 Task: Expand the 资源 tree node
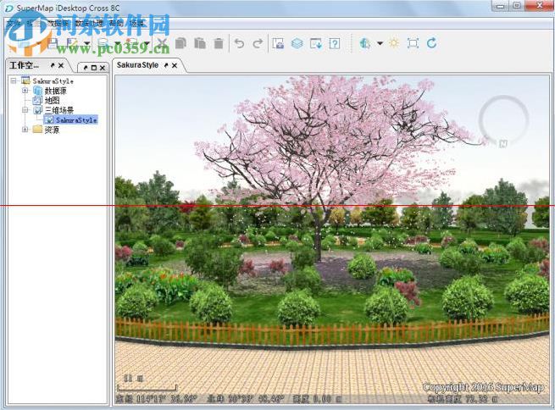tap(25, 130)
